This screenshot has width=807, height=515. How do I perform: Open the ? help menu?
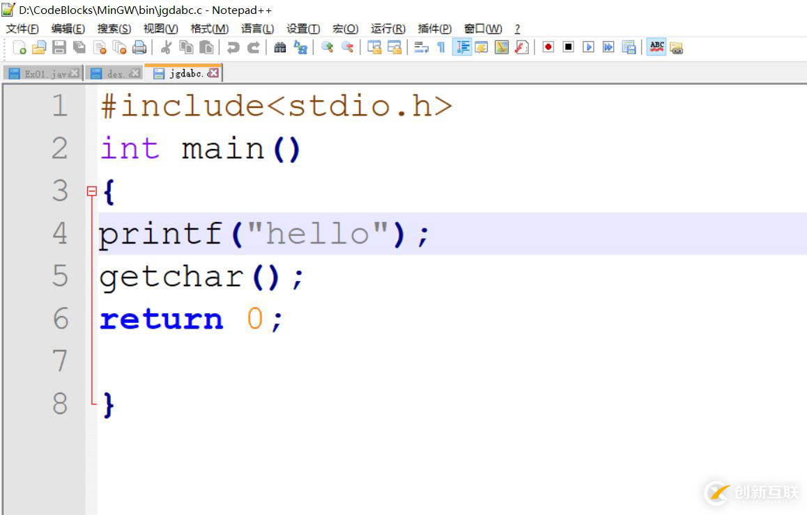517,29
